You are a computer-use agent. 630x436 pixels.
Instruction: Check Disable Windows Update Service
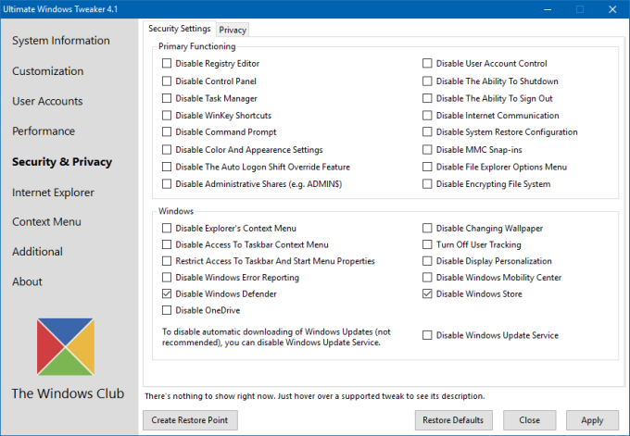(428, 335)
